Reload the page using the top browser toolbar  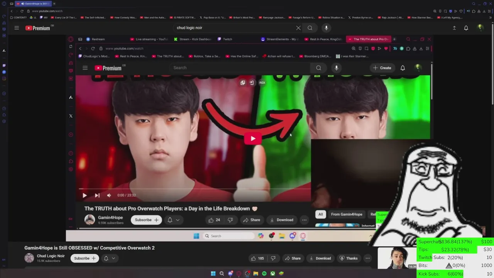click(22, 11)
